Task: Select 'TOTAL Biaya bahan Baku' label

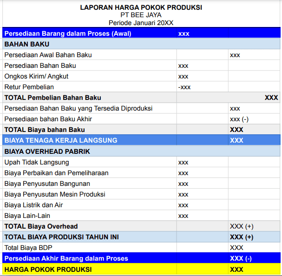Action: [45, 130]
